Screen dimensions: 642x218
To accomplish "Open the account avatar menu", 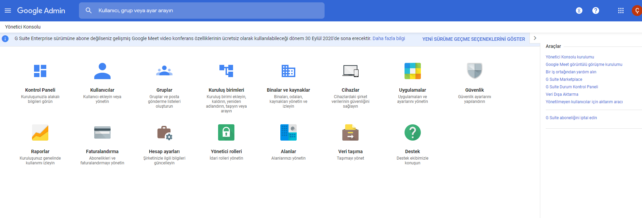I will (637, 11).
